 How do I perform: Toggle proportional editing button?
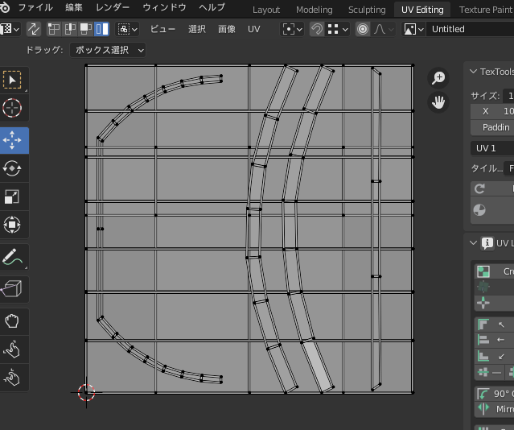click(362, 29)
